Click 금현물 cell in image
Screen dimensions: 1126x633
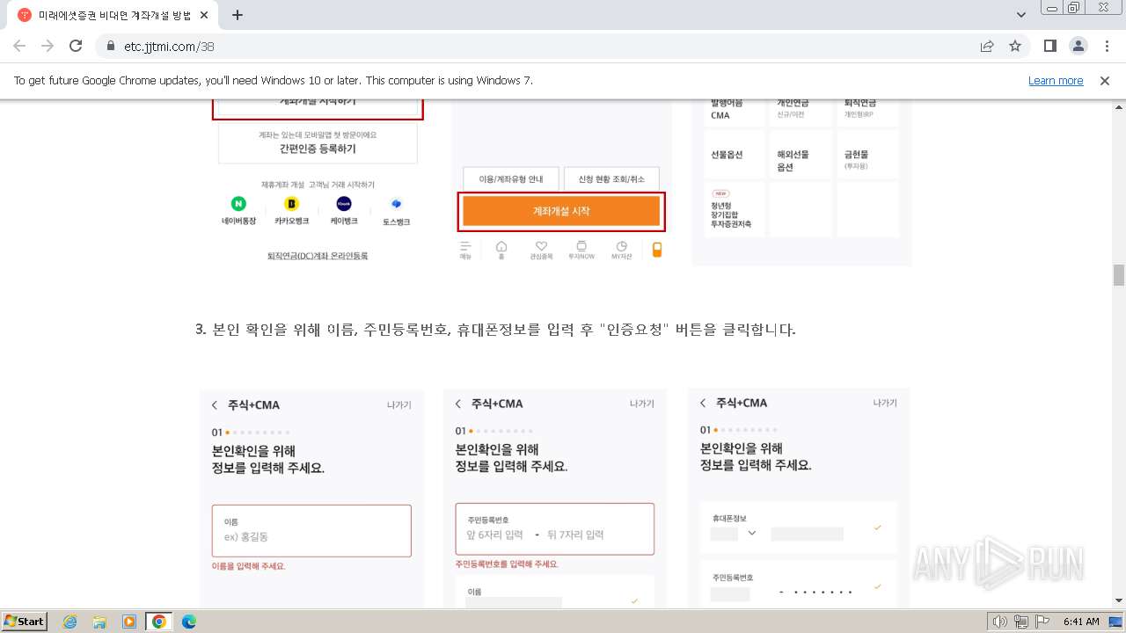(x=867, y=155)
